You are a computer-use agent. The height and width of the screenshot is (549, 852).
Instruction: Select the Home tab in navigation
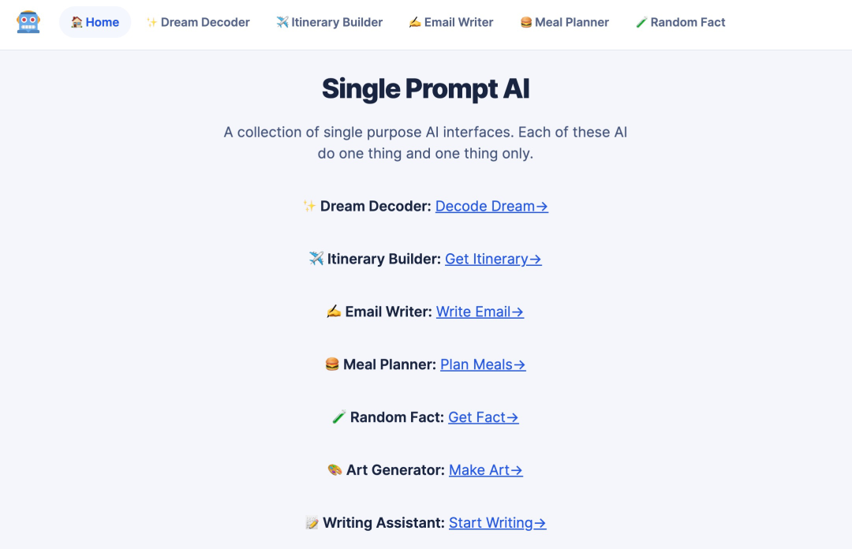[x=95, y=22]
